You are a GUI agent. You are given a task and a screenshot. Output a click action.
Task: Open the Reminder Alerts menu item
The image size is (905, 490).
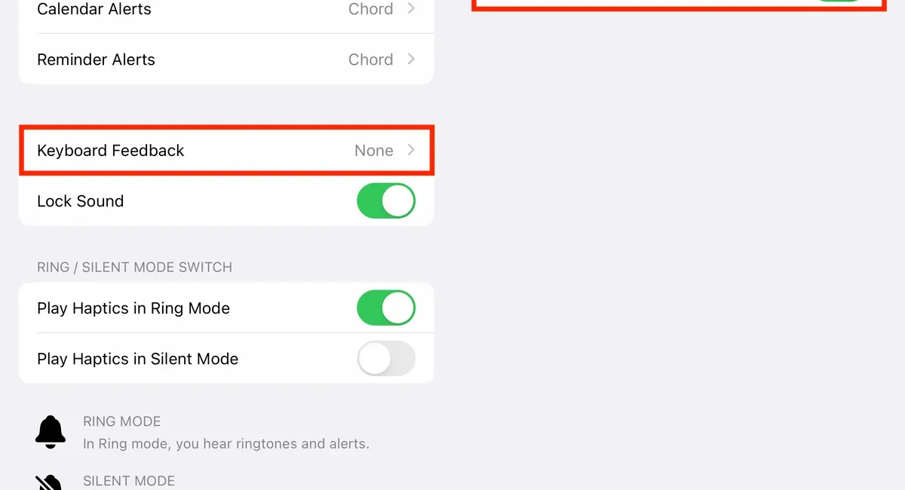[96, 60]
